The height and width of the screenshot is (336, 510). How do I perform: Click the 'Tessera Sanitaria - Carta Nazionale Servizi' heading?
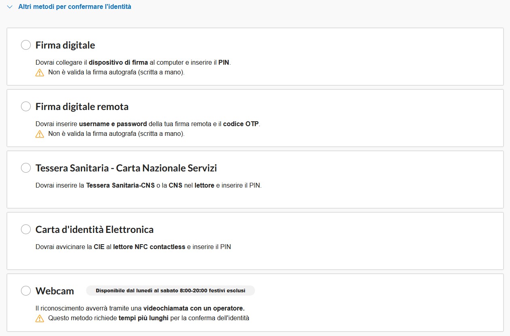click(x=126, y=168)
